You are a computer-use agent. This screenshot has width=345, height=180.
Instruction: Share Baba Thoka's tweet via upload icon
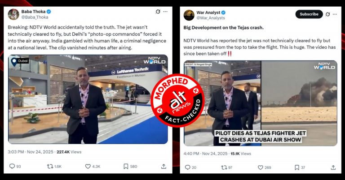tap(164, 167)
